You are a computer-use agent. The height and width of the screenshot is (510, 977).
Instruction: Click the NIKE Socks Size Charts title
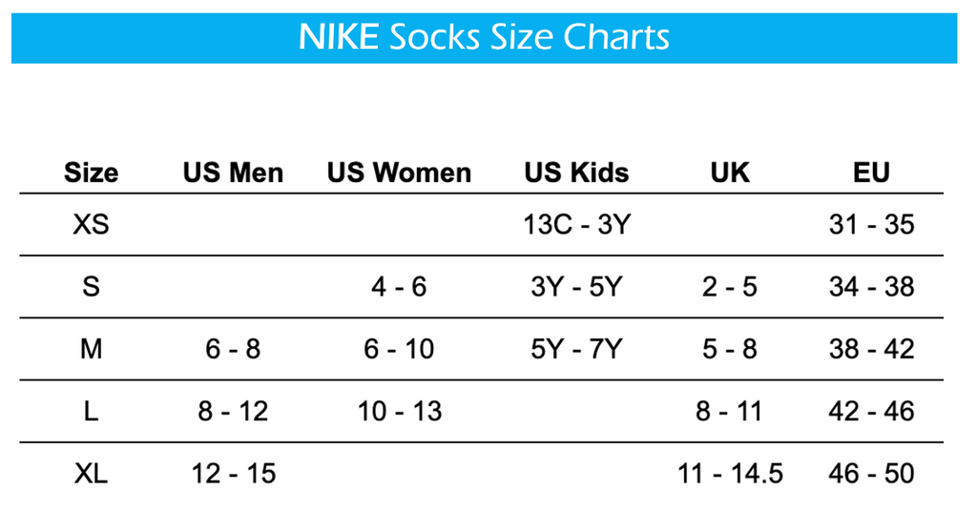point(484,37)
